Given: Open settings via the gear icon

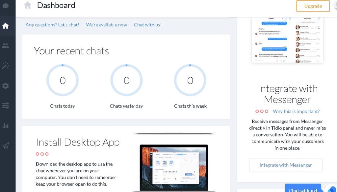Looking at the screenshot, I should click(6, 86).
